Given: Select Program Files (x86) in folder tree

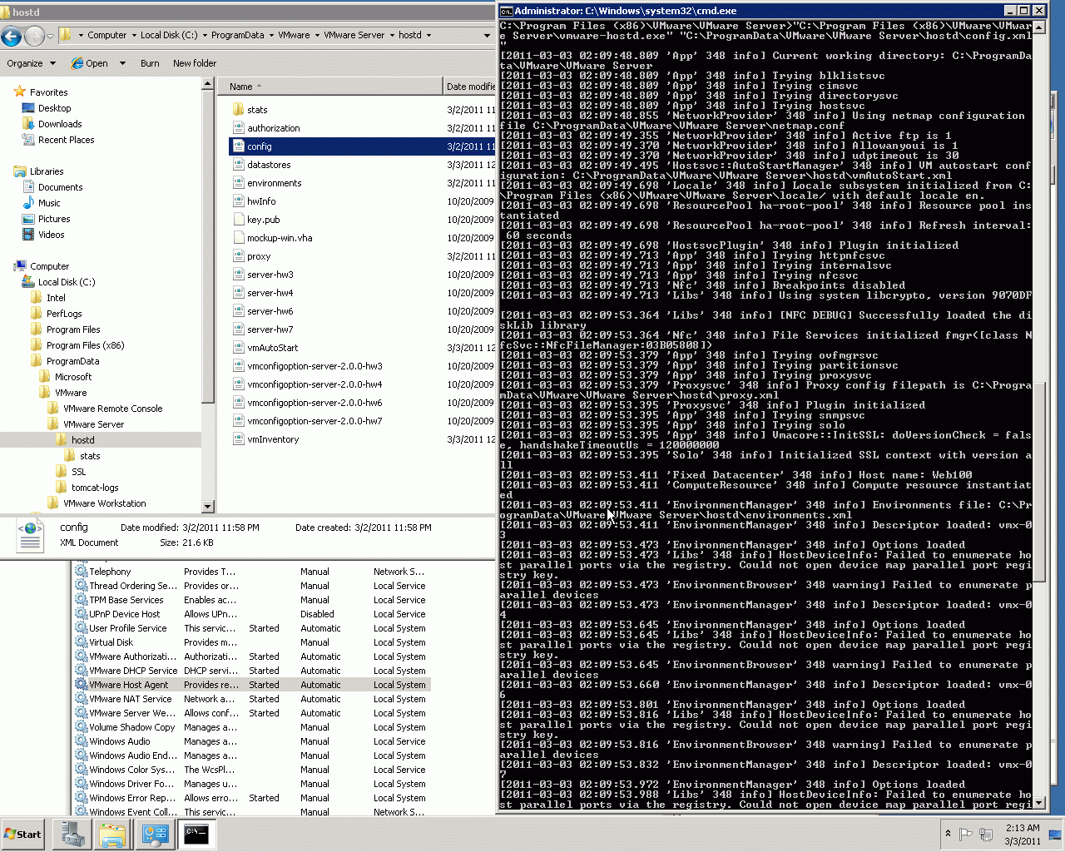Looking at the screenshot, I should pos(86,345).
